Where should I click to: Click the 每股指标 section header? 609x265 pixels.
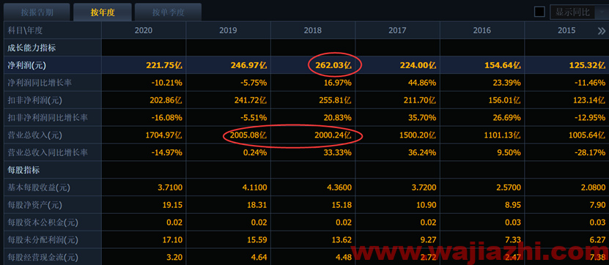coord(23,170)
